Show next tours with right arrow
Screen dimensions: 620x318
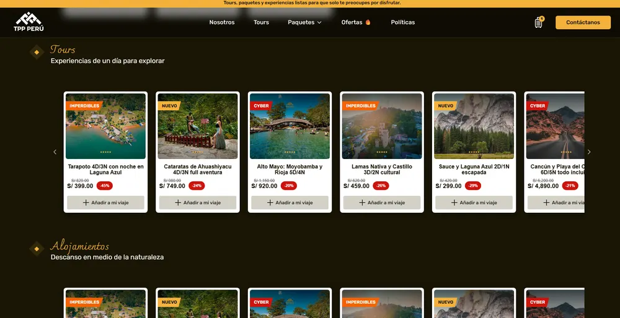point(589,152)
